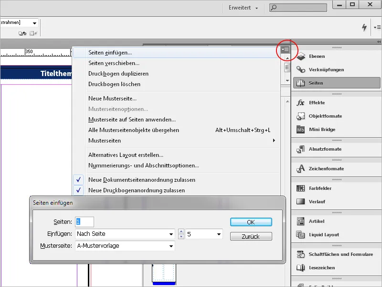Choose Druckbogen löschen menu entry
This screenshot has height=287, width=382.
pos(177,84)
